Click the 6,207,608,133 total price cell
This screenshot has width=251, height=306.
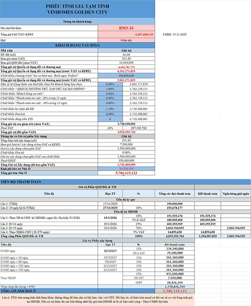click(126, 34)
